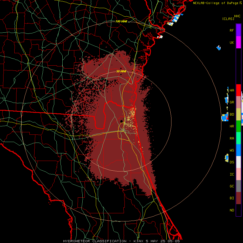Viewport: 243px width, 243px height.
Task: Click the "GC" legend label text
Action: (232, 186)
